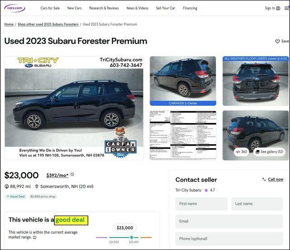
Task: Click the info icon after market range
Action: click(34, 237)
